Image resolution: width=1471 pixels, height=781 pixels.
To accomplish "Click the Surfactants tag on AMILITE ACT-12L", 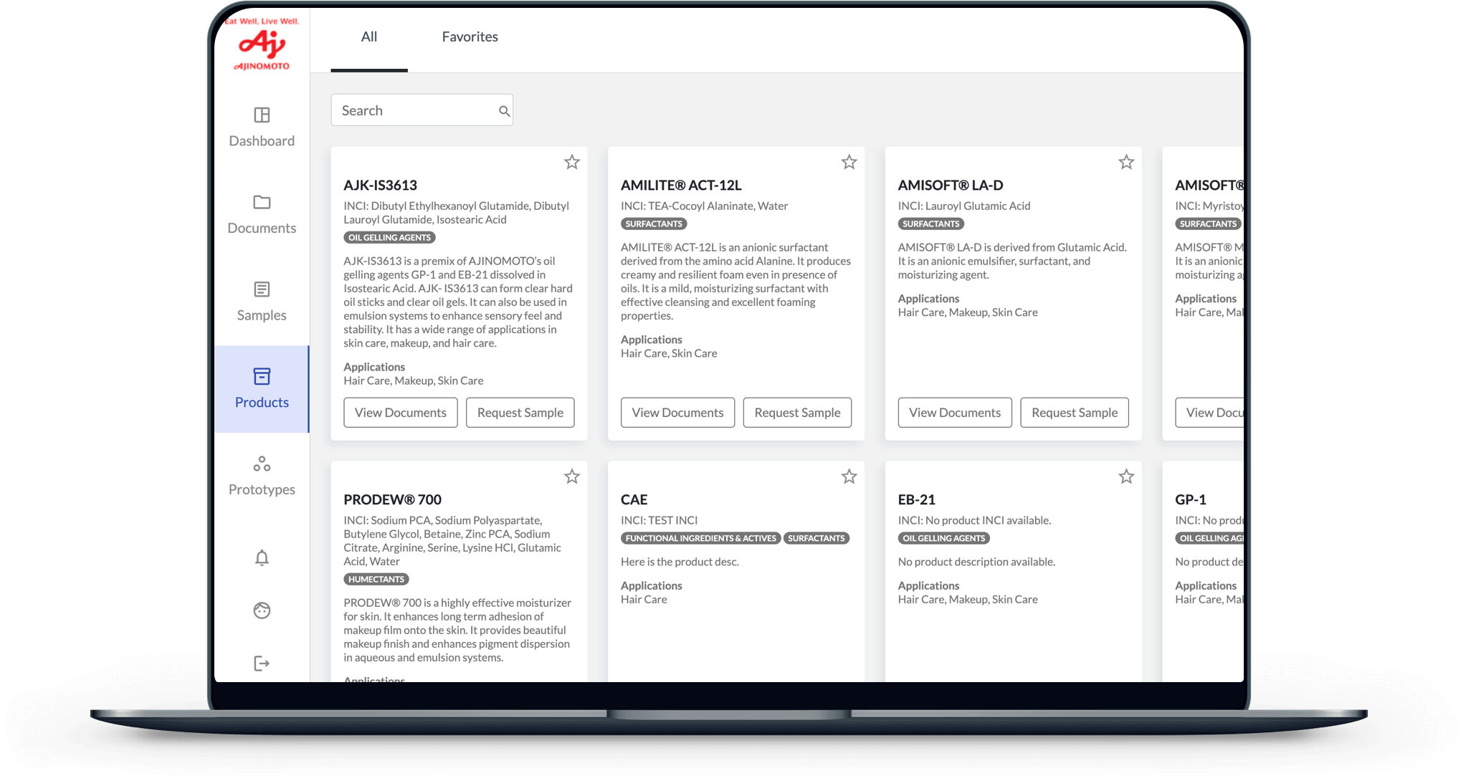I will click(x=654, y=224).
